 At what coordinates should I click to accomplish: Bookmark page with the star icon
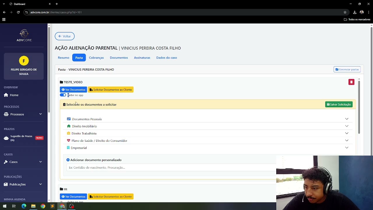(x=345, y=12)
